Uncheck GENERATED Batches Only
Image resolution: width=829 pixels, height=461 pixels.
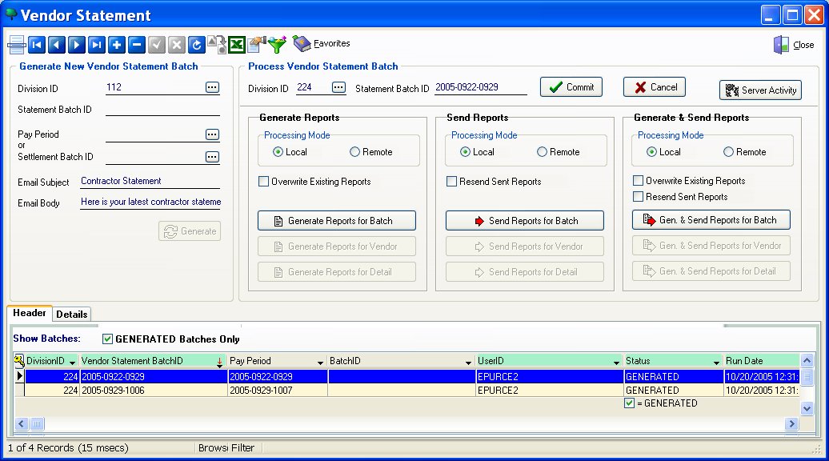tap(108, 339)
